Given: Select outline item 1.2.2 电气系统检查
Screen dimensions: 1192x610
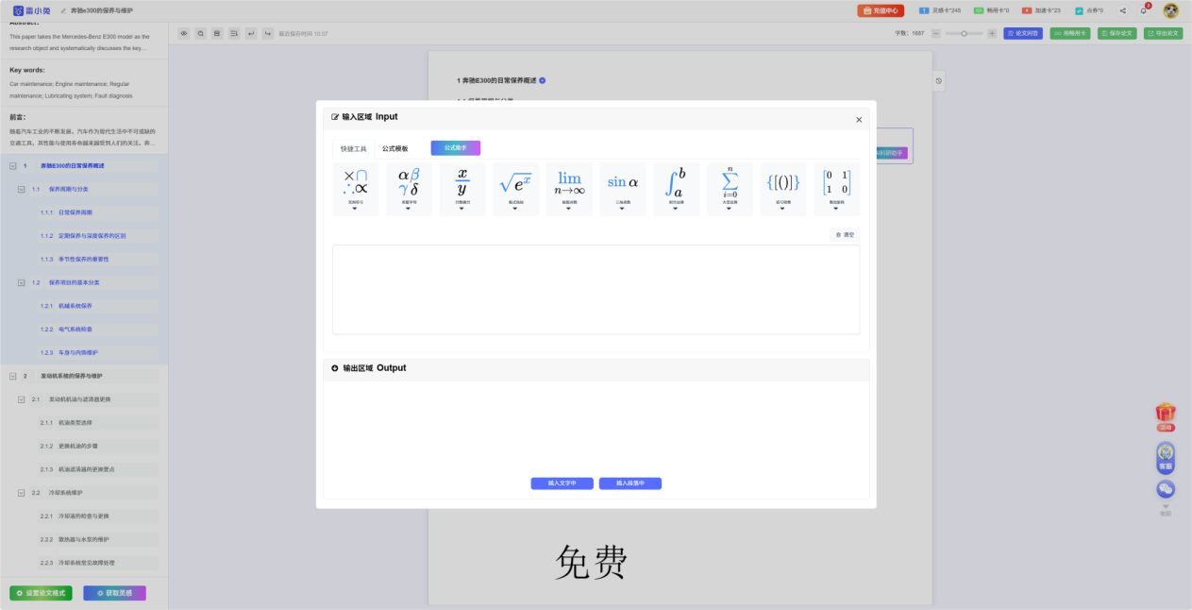Looking at the screenshot, I should [x=100, y=330].
